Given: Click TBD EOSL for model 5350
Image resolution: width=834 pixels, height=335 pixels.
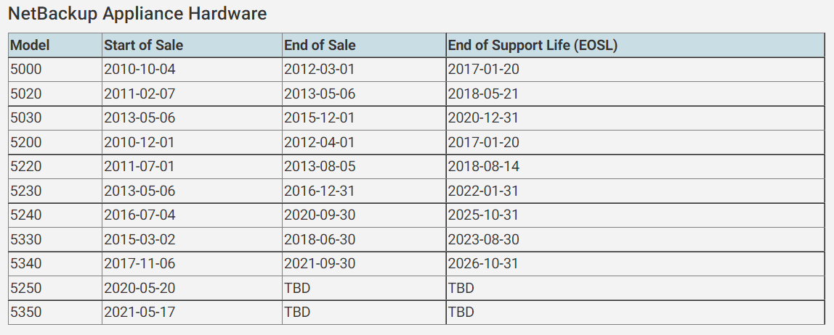Looking at the screenshot, I should 461,313.
